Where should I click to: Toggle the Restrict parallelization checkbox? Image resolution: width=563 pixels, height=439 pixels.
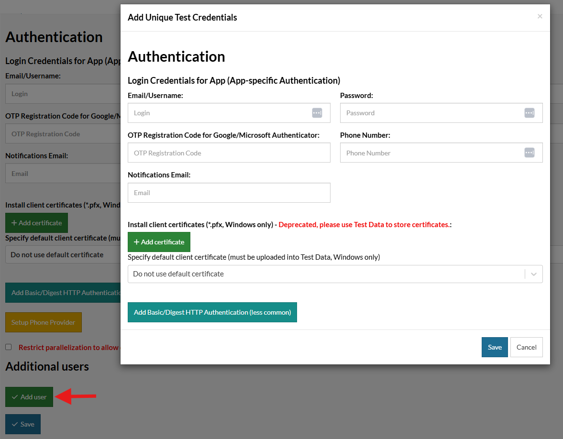coord(9,347)
